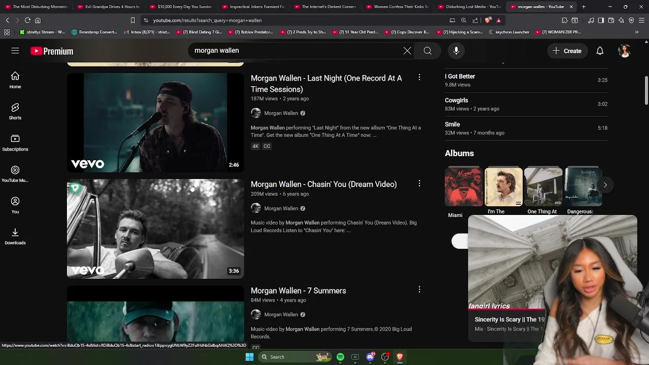The height and width of the screenshot is (365, 649).
Task: Open the One Thing At album cover
Action: (x=543, y=187)
